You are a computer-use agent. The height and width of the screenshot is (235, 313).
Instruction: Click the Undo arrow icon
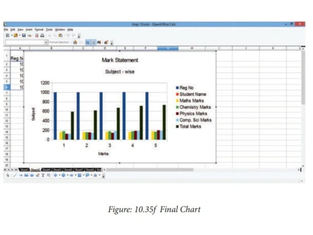coord(68,36)
